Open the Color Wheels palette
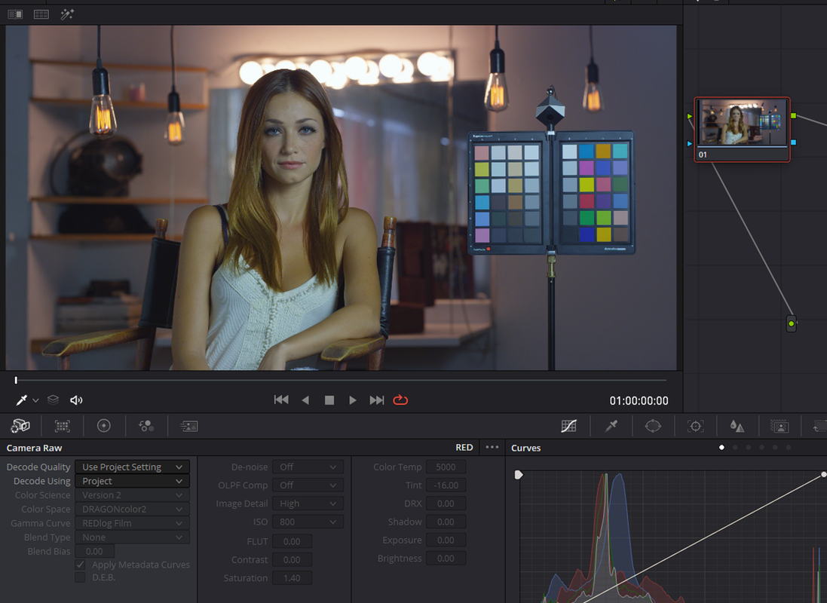The image size is (827, 603). [104, 426]
